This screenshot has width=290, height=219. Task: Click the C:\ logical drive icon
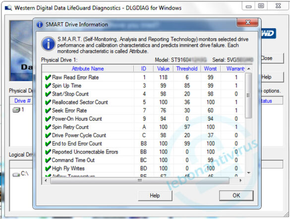[x=16, y=174]
